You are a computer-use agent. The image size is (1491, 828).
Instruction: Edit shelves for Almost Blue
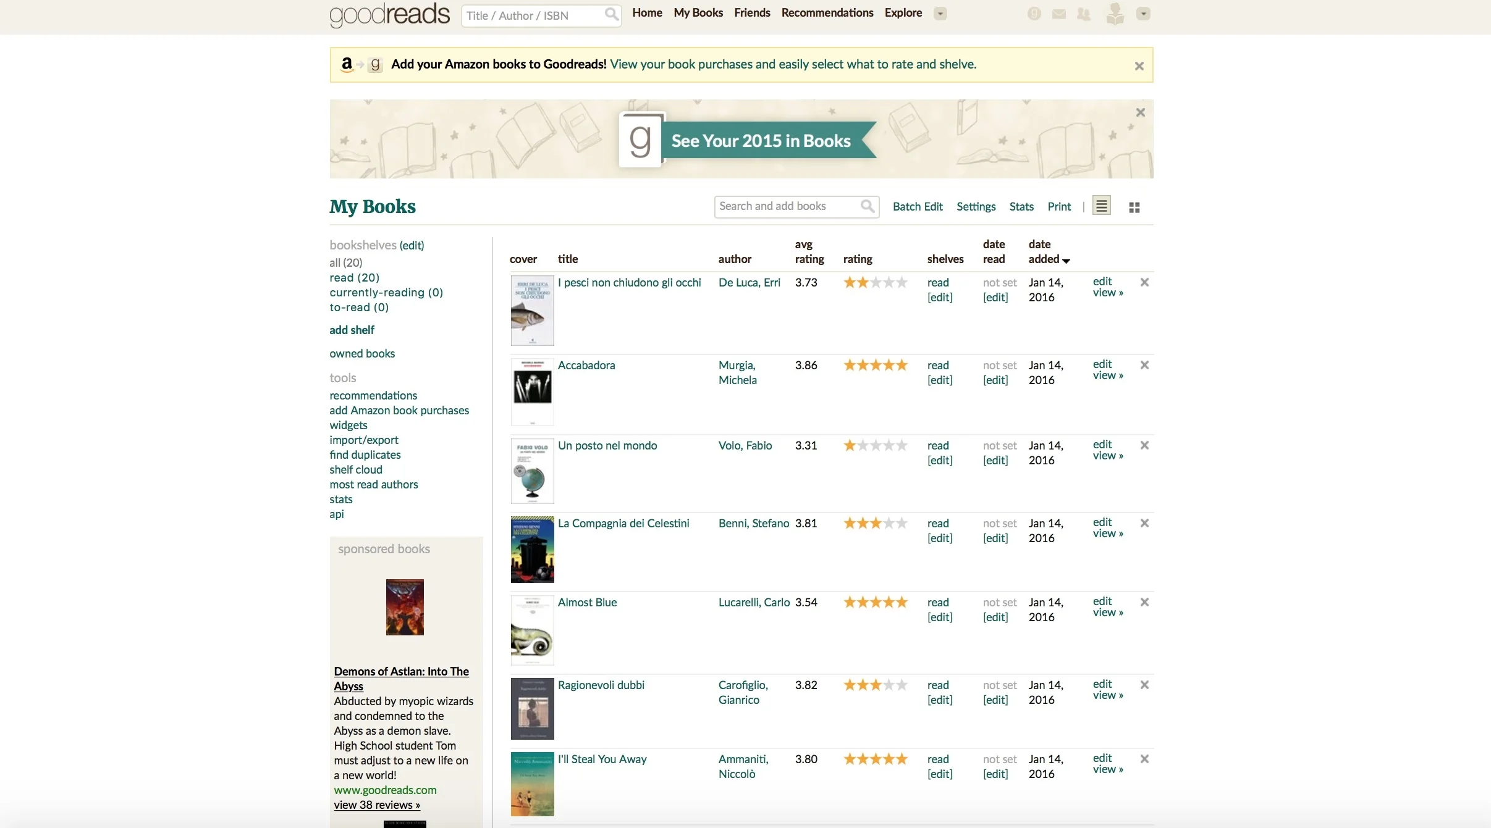[x=940, y=617]
